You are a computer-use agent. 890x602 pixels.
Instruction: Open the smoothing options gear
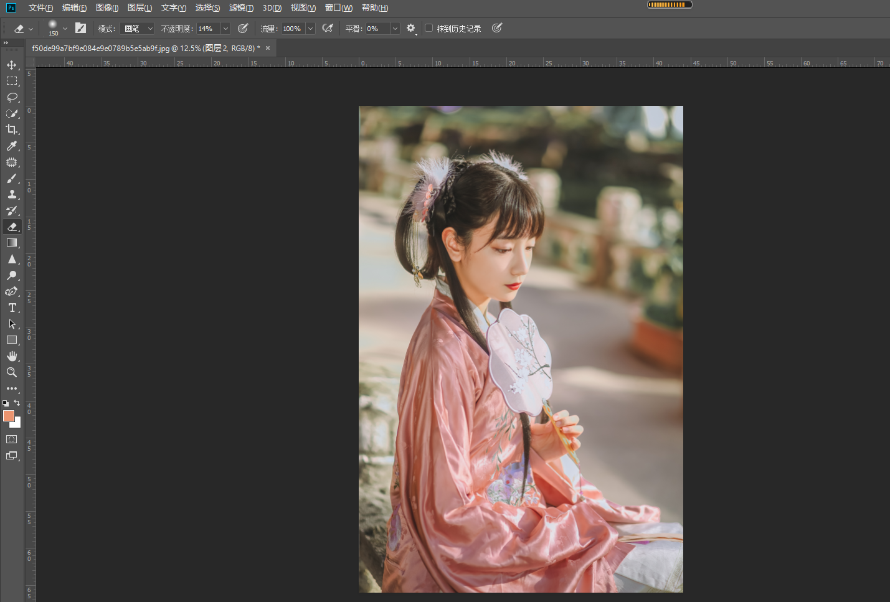(x=410, y=28)
